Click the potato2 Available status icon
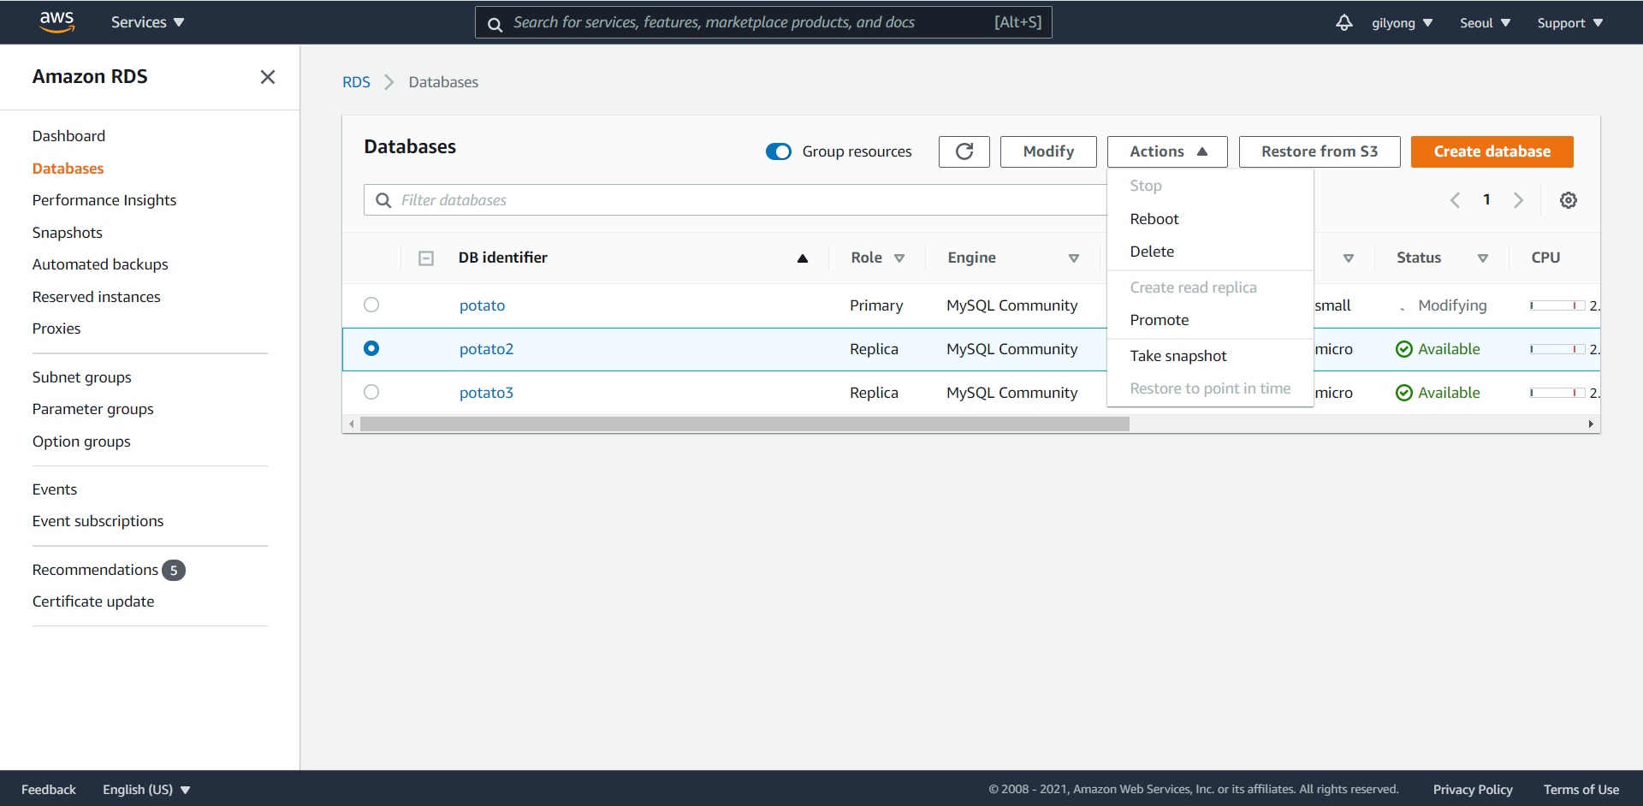The image size is (1643, 806). [x=1403, y=349]
